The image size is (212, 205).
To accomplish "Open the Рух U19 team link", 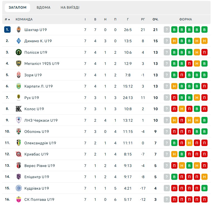I will pyautogui.click(x=32, y=98).
